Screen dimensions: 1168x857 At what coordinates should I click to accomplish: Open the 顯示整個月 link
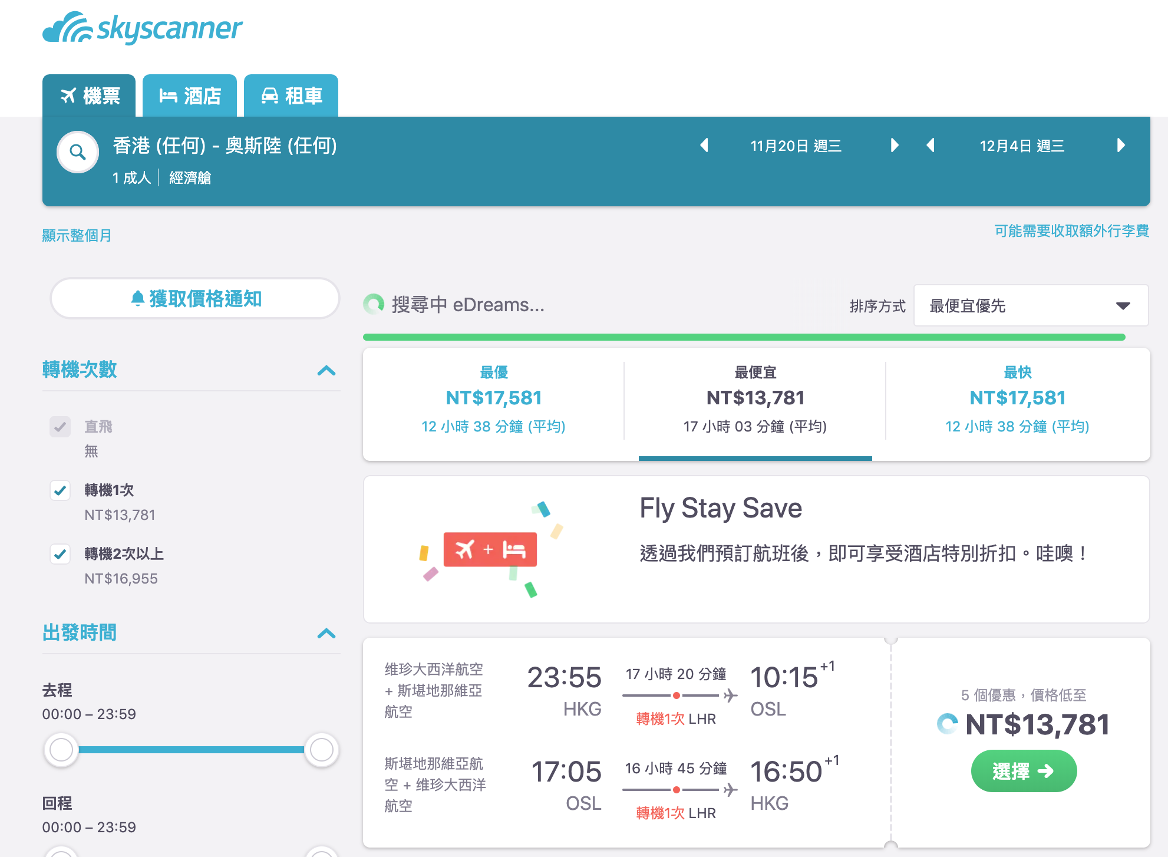pyautogui.click(x=77, y=235)
